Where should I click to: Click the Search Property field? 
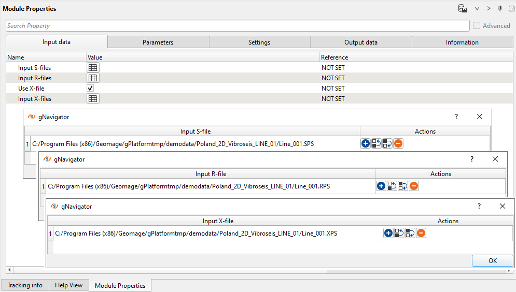(x=237, y=26)
